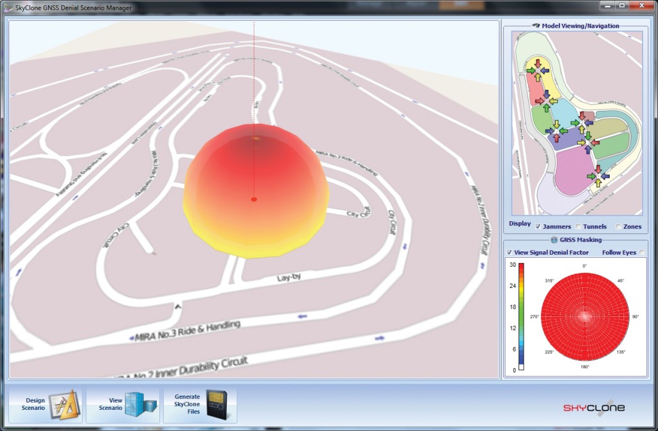The image size is (658, 431).
Task: Uncheck the Jammers display checkbox
Action: coord(537,226)
